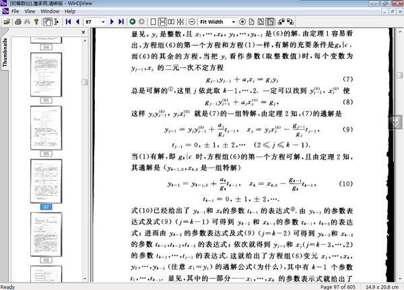404x290 pixels.
Task: Click the thumbnail label 94
Action: click(x=46, y=47)
